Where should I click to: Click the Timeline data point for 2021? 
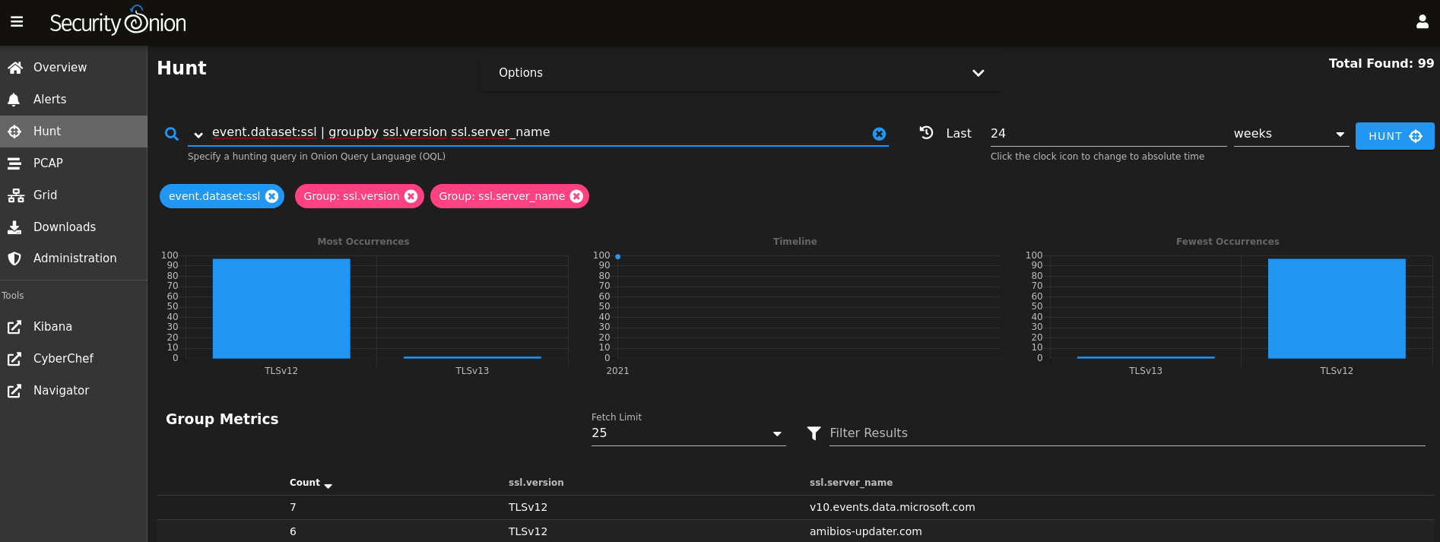coord(618,257)
